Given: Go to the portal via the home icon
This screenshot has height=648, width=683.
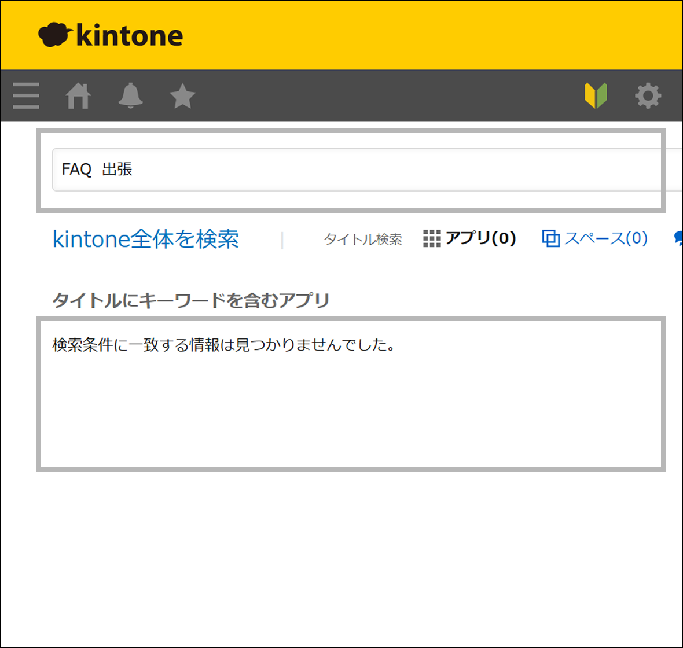Looking at the screenshot, I should point(78,95).
